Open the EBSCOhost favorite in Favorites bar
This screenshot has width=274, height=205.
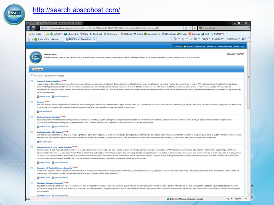pyautogui.click(x=169, y=34)
